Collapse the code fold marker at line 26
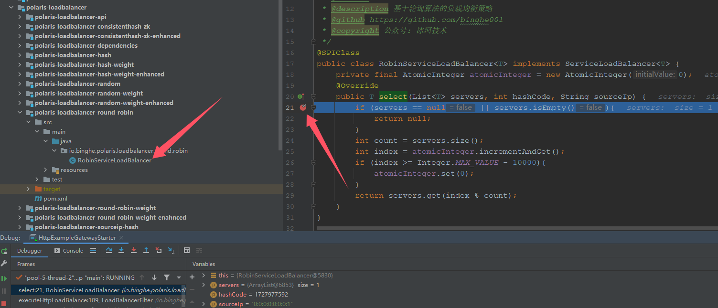 [313, 162]
